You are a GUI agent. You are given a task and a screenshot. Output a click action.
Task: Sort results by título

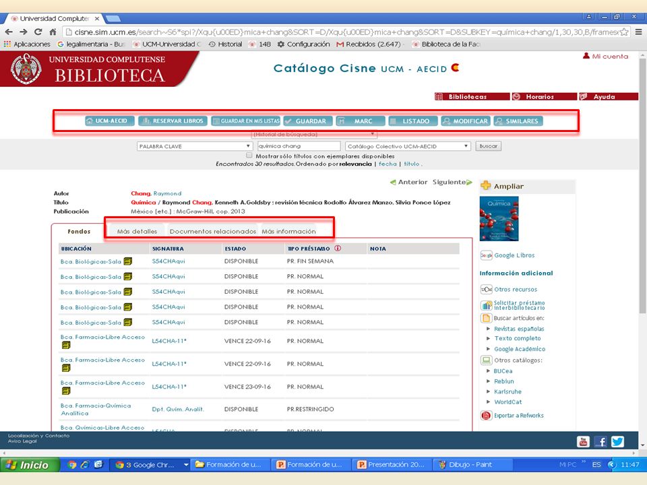pyautogui.click(x=411, y=164)
